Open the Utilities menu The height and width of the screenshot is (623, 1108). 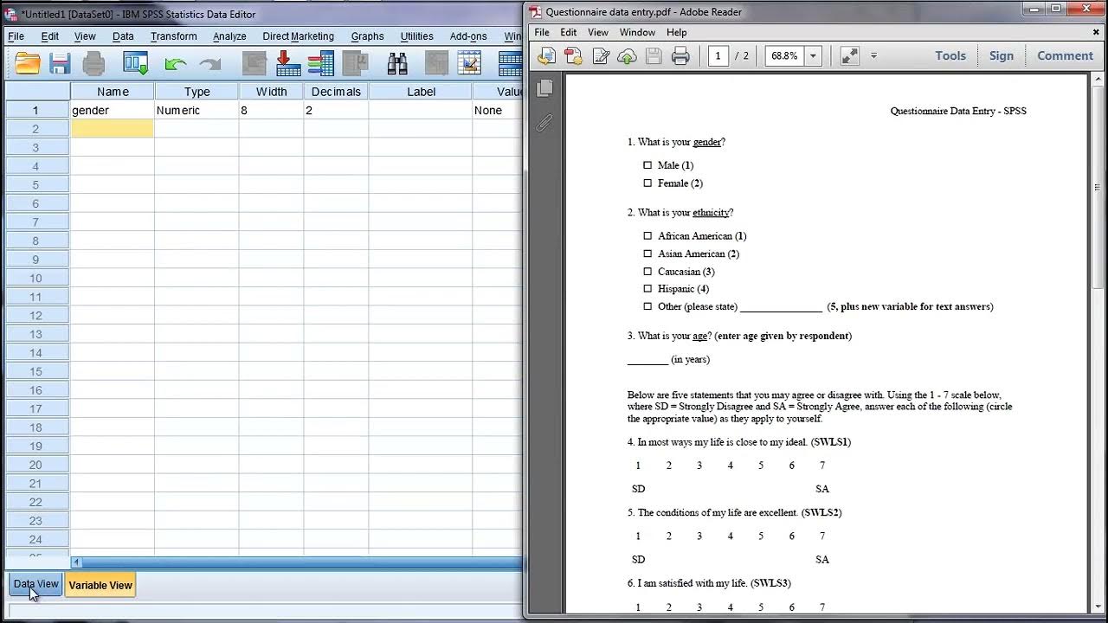(416, 36)
